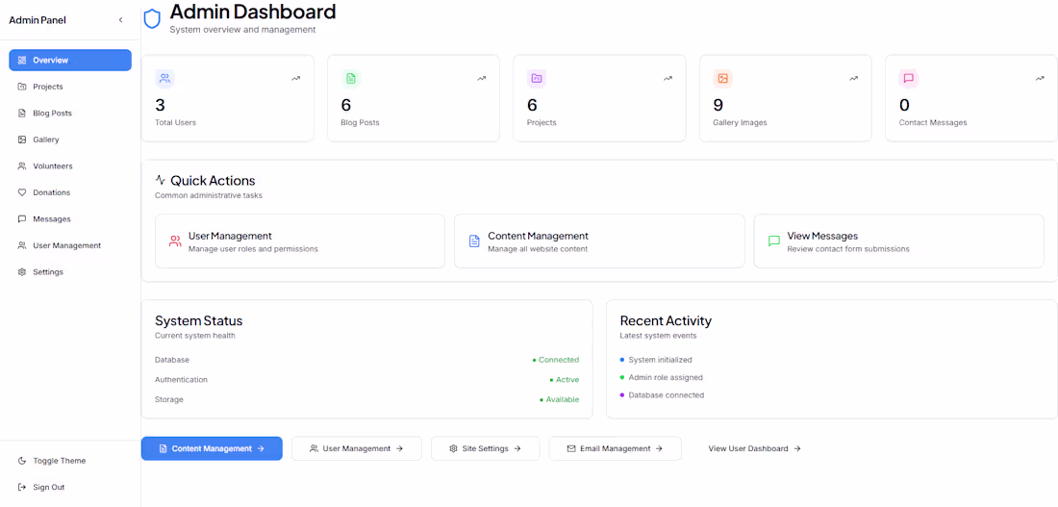Click the Blog Posts document icon
Viewport: 1058px width, 507px height.
tap(350, 78)
